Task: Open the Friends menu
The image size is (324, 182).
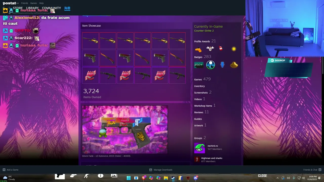Action: 25,3
